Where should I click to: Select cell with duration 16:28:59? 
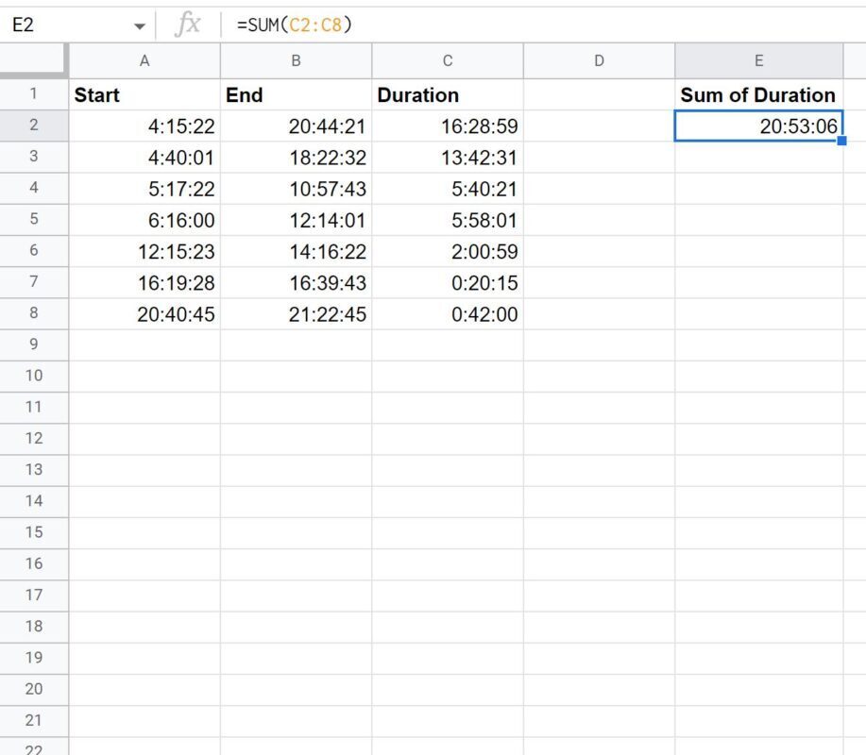(x=448, y=126)
